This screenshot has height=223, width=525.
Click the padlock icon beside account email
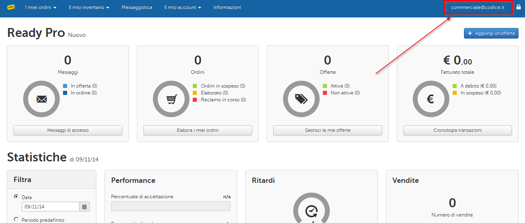[518, 7]
